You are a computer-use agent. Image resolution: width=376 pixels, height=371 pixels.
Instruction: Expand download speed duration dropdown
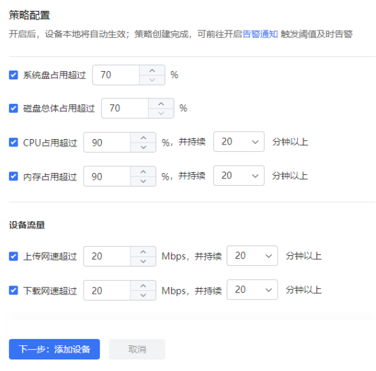[252, 290]
